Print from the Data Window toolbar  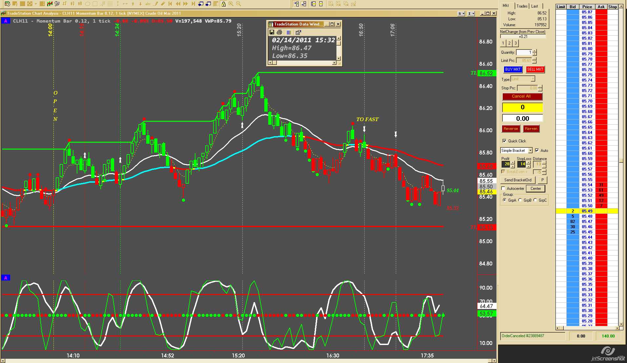(279, 32)
